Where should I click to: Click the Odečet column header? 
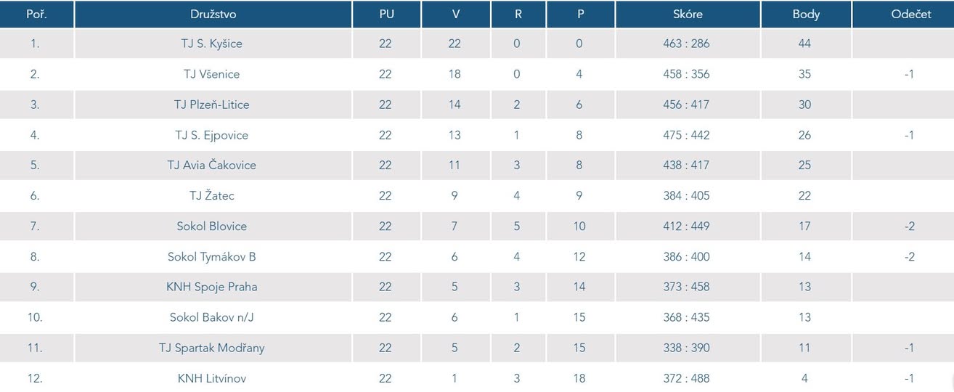910,15
